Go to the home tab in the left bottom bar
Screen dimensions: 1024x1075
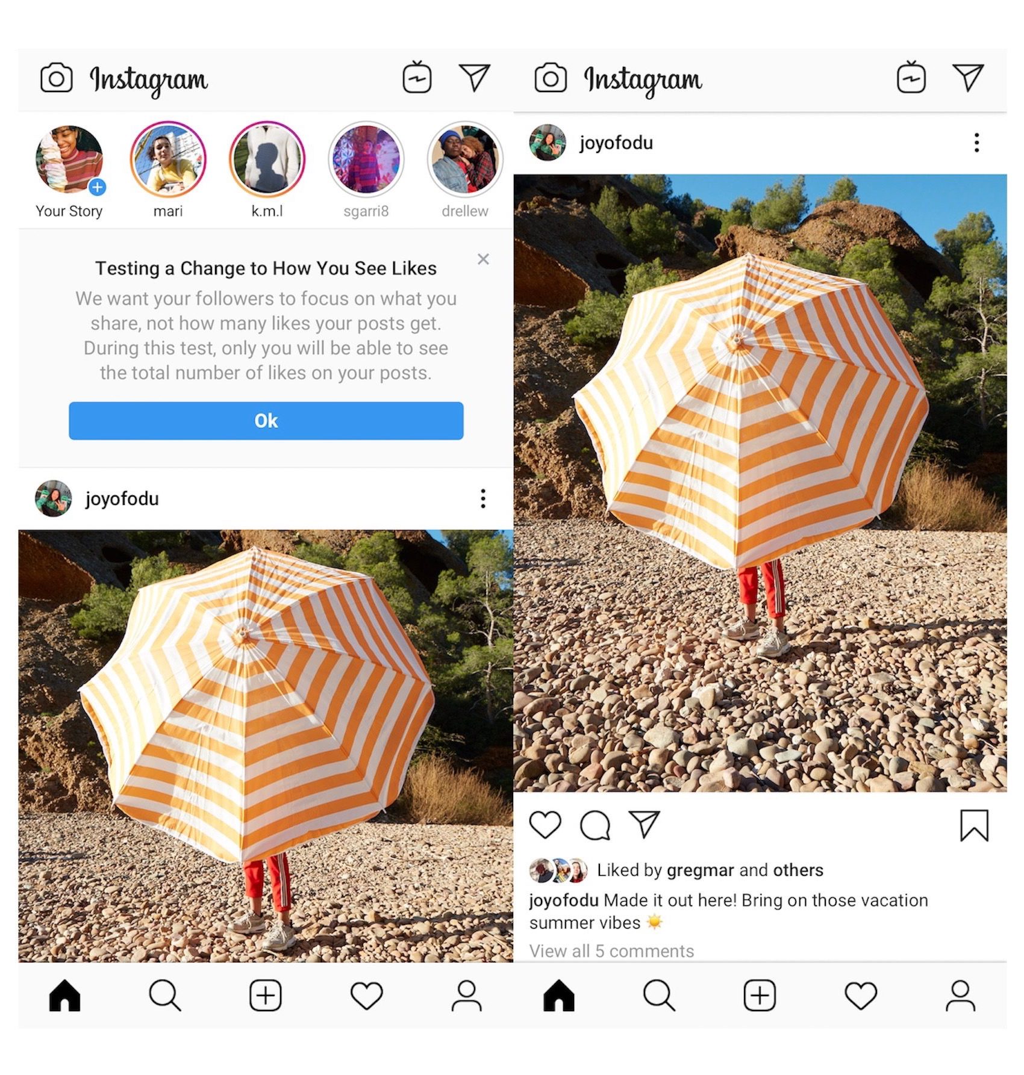coord(64,995)
